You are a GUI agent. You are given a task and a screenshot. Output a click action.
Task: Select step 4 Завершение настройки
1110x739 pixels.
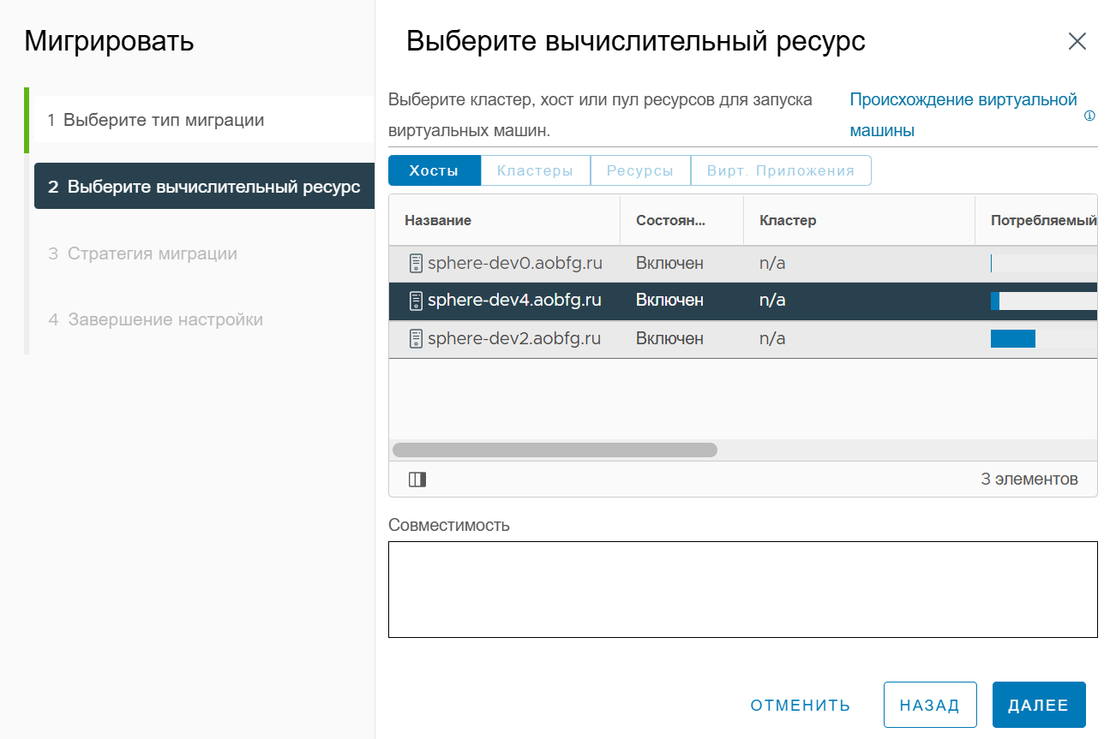155,319
